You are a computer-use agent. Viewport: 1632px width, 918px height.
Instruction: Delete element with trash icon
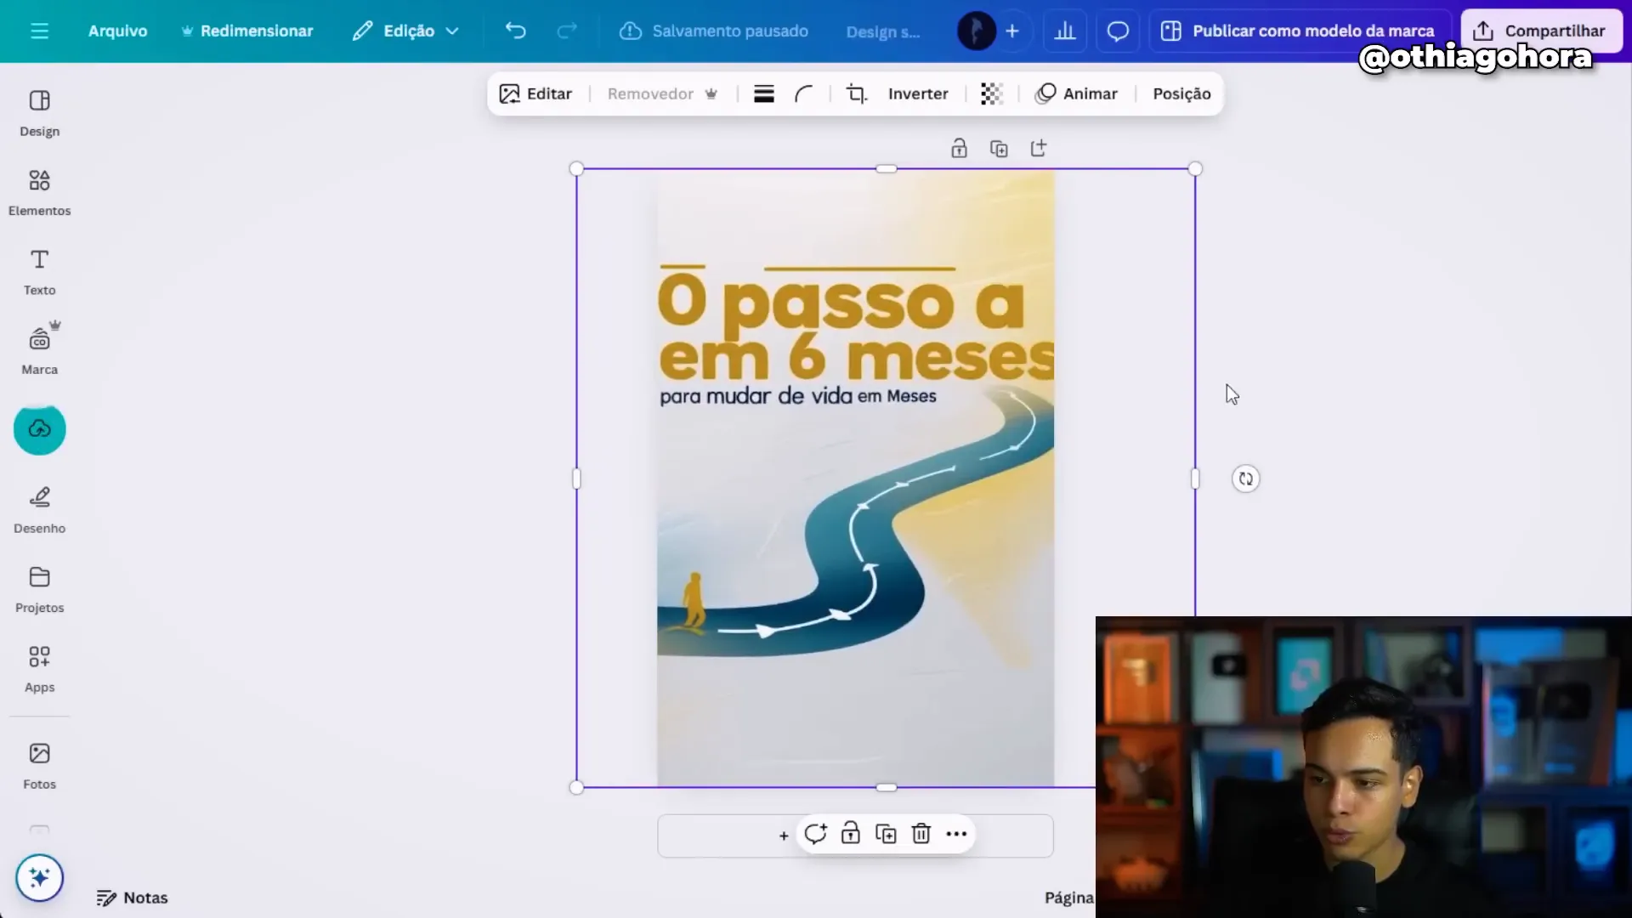coord(921,834)
